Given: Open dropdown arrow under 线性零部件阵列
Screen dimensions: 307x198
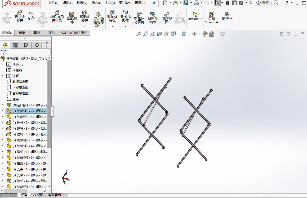Looking at the screenshot, I should pyautogui.click(x=57, y=26).
